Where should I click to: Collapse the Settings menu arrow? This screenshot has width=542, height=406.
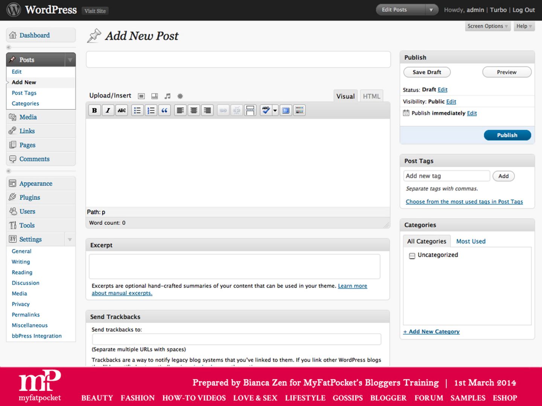point(70,239)
